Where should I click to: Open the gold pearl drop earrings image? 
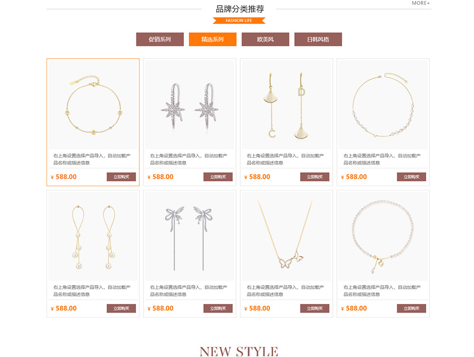[x=93, y=236]
